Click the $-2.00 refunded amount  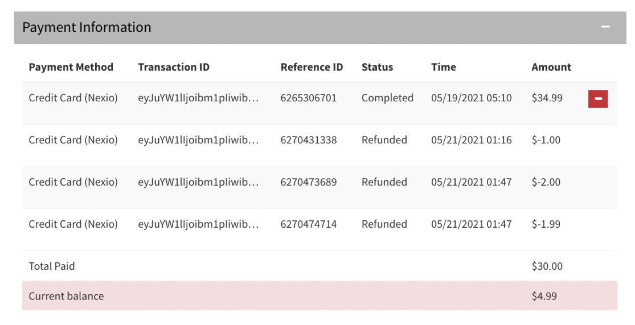click(x=546, y=182)
